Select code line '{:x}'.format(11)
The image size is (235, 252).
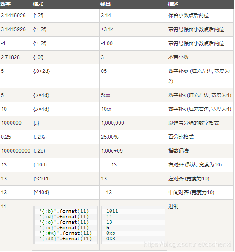(64, 228)
